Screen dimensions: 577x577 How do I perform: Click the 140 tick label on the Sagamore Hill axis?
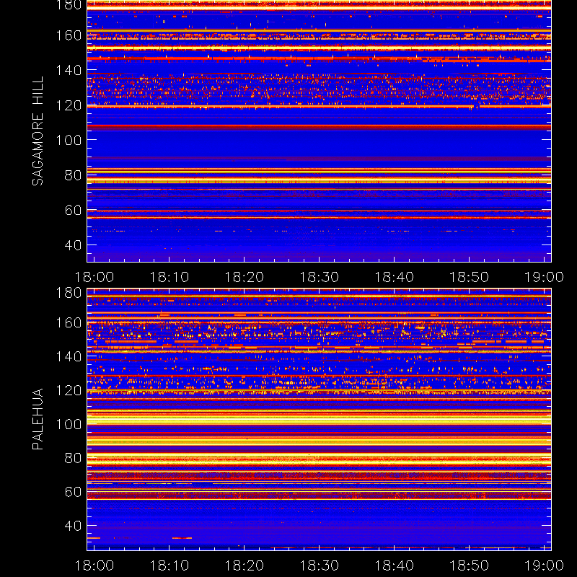pos(69,70)
